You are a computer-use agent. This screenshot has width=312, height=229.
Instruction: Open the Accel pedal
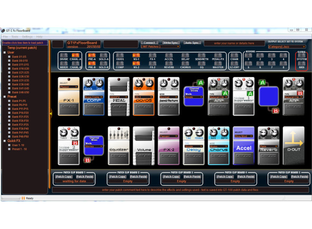pyautogui.click(x=244, y=146)
